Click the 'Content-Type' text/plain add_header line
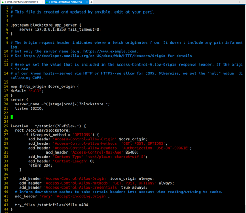This screenshot has height=213, width=246. [x=88, y=157]
